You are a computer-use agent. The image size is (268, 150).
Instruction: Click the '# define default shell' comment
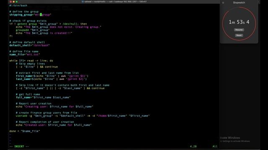[27, 42]
